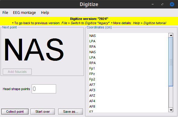178x117 pixels.
Task: Click the Head shape points label
Action: point(16,89)
